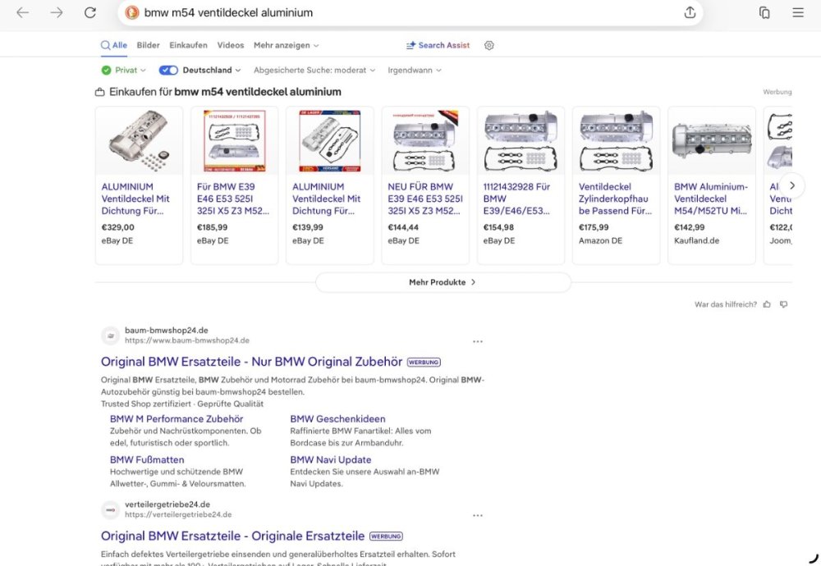Open the three-dot menu for verteilergetriebe24.de
The height and width of the screenshot is (566, 821).
[478, 515]
